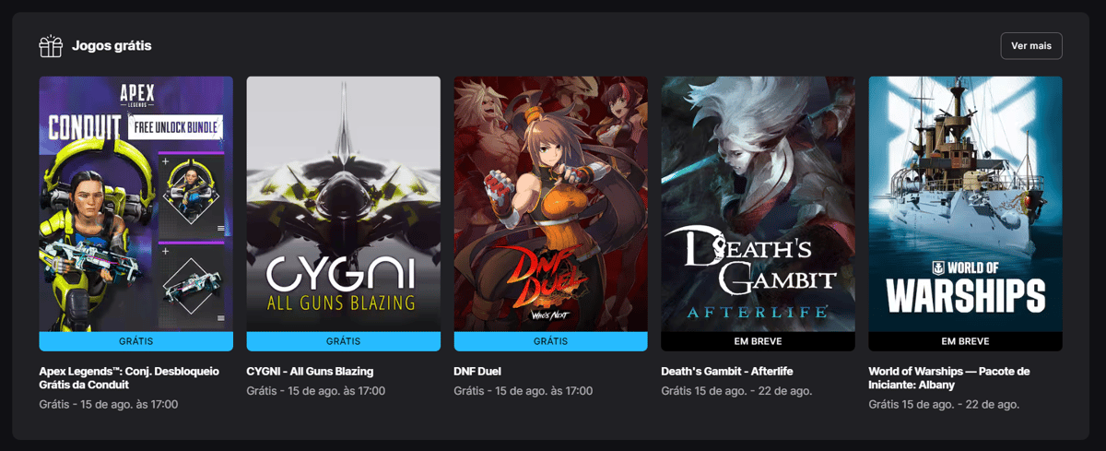Open the World of Warships Pacote de Iniciante title
The image size is (1106, 451).
click(948, 377)
